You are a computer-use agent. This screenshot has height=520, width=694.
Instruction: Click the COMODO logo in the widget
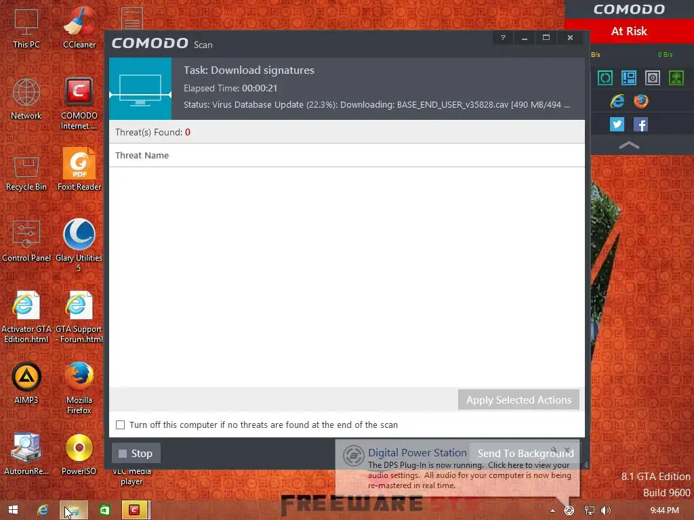(629, 9)
